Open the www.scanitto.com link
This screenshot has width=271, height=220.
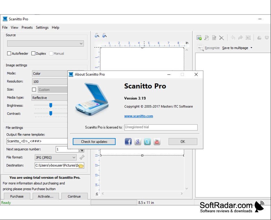pyautogui.click(x=139, y=116)
